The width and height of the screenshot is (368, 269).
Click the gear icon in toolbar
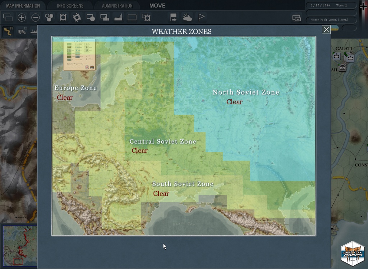point(77,17)
